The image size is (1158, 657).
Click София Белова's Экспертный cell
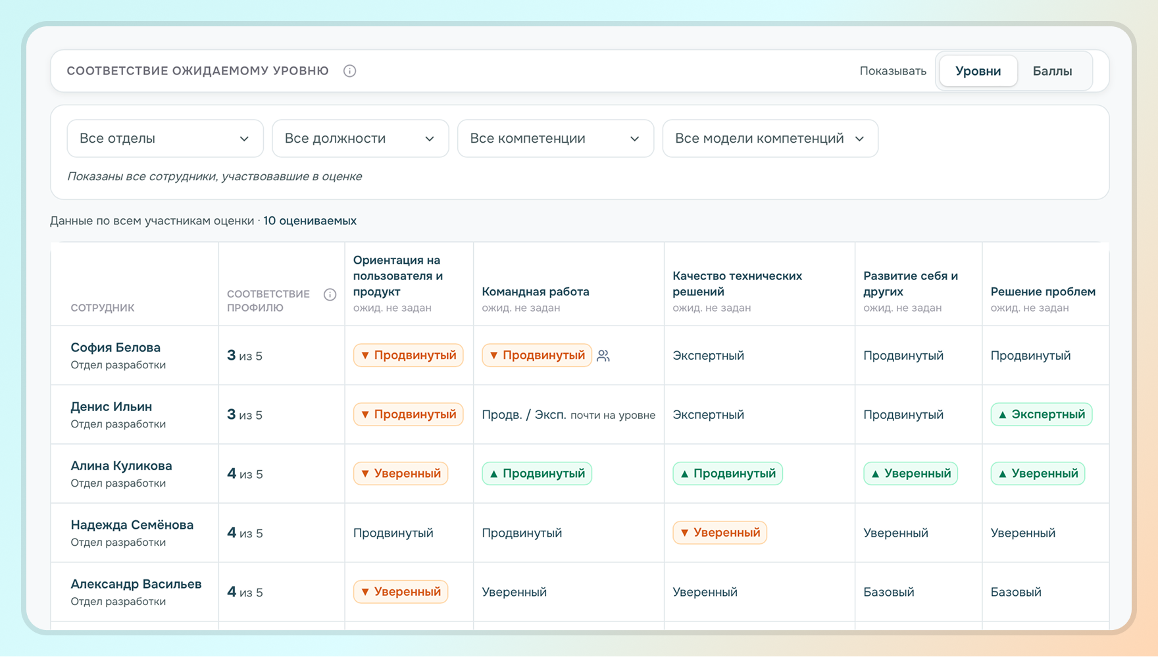(x=709, y=356)
